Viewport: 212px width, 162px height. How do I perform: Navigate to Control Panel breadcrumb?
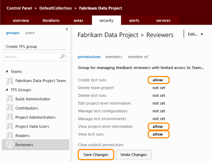pos(19,8)
